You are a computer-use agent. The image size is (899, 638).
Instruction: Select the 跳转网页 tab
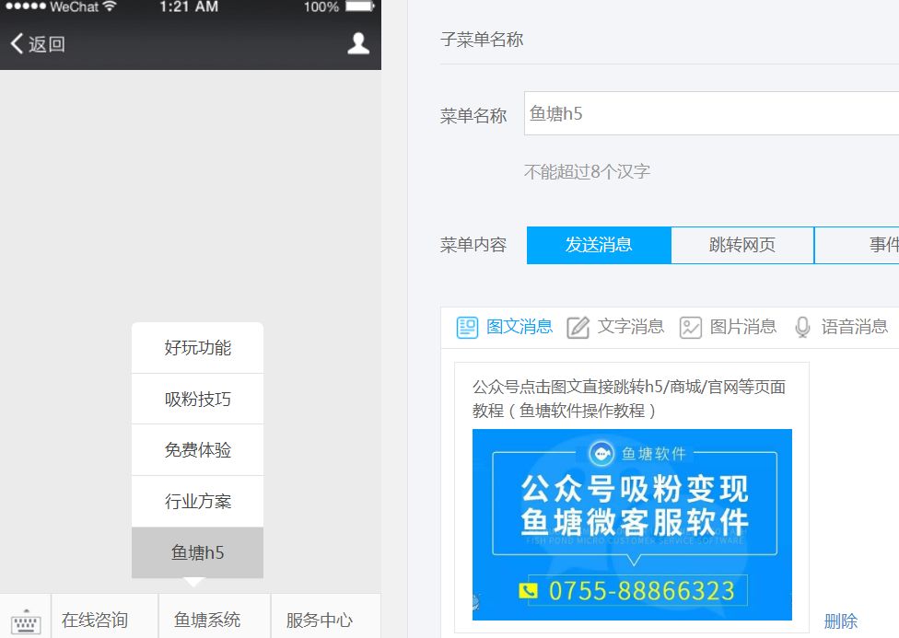[742, 245]
